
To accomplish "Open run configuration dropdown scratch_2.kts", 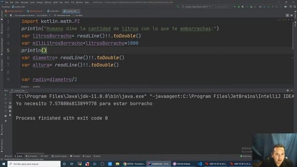I will [x=196, y=6].
